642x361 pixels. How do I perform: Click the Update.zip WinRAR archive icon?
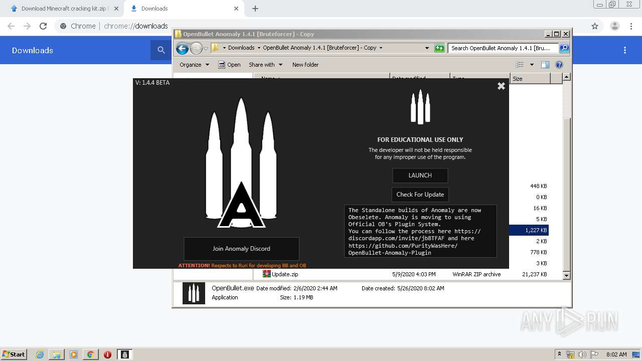(267, 274)
